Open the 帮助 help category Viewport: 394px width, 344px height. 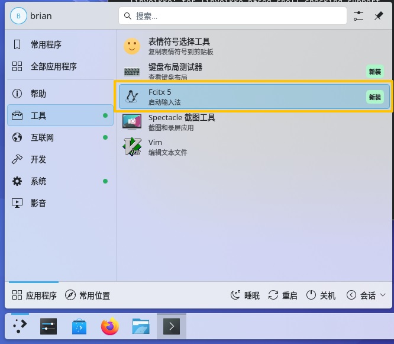pyautogui.click(x=60, y=94)
